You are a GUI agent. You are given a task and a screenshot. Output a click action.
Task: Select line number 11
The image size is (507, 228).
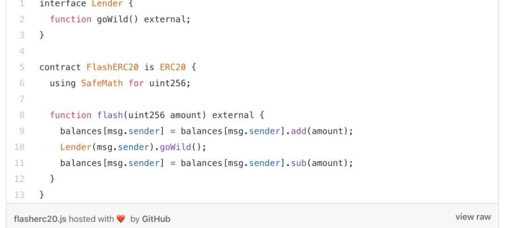[20, 163]
